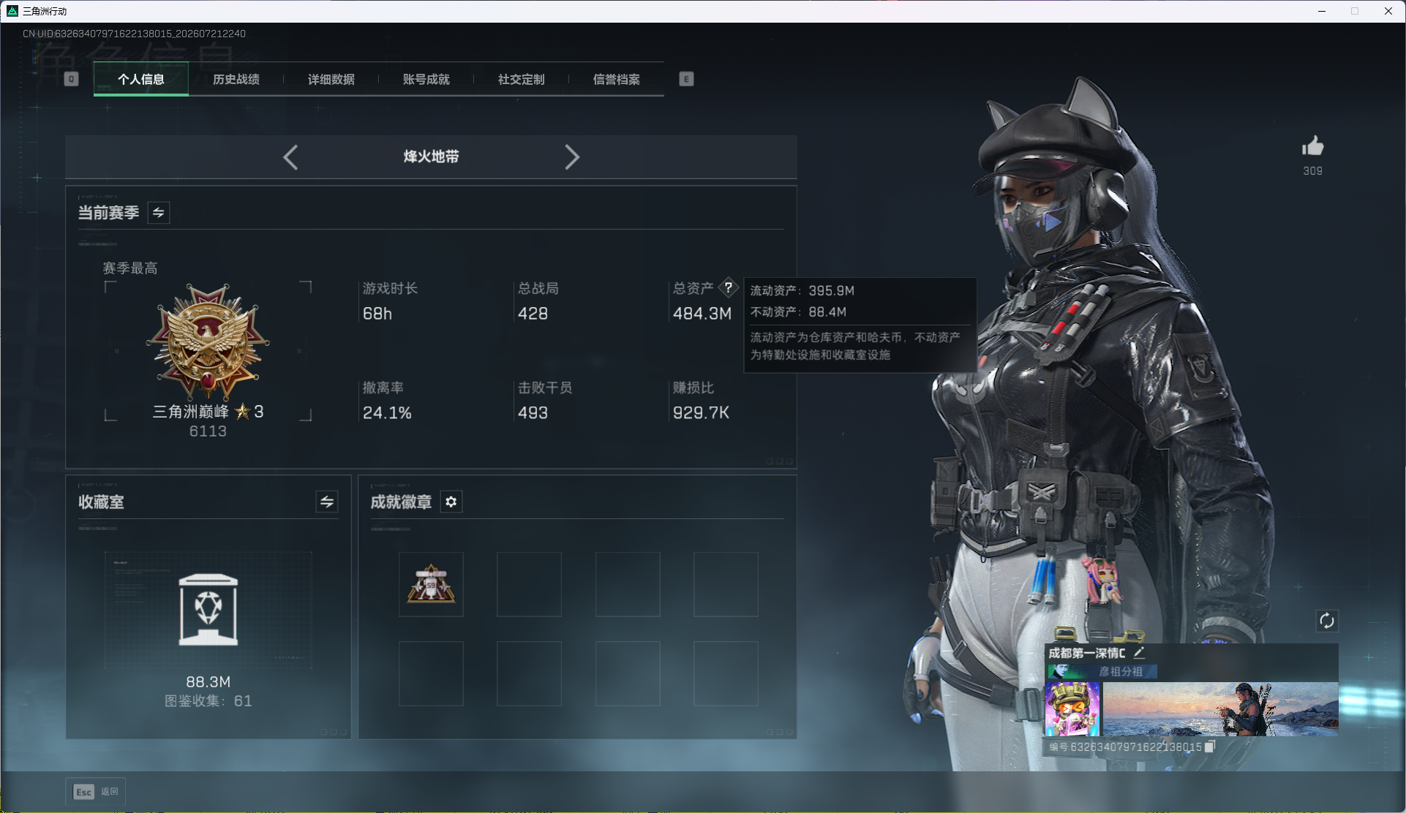The height and width of the screenshot is (813, 1406).
Task: Click the 总战局 value 428
Action: coord(533,314)
